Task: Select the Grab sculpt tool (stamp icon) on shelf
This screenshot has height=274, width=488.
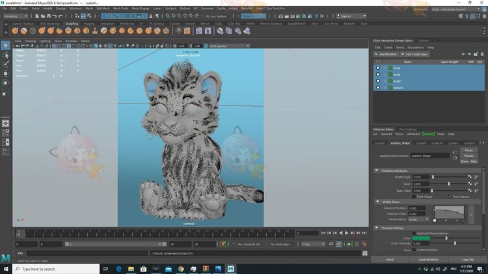Action: [x=95, y=31]
